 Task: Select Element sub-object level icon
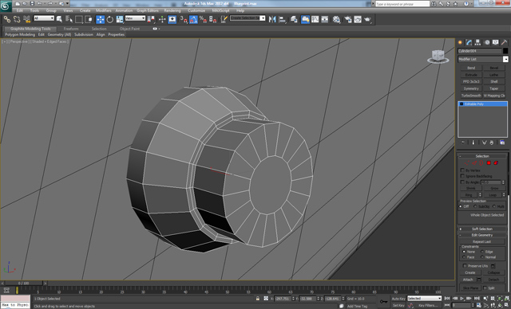point(496,162)
